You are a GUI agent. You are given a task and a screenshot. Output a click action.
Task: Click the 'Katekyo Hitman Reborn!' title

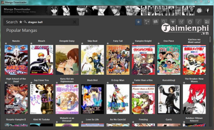click(x=194, y=119)
